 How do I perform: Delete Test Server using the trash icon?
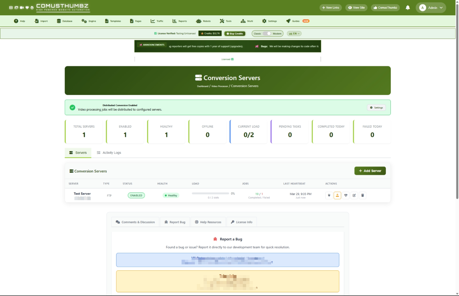point(362,195)
